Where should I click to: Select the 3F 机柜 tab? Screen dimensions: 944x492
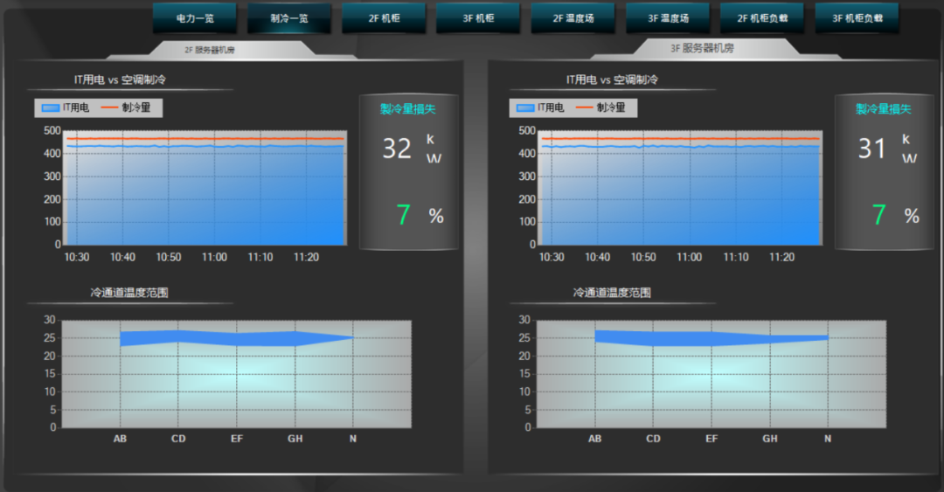[x=479, y=18]
